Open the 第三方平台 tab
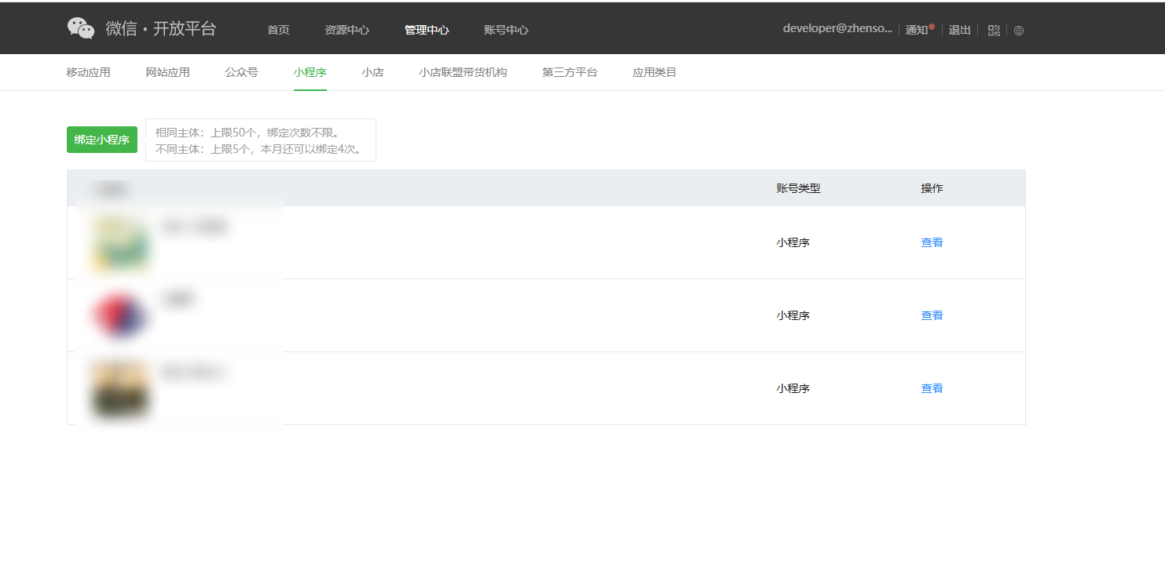 click(x=570, y=72)
